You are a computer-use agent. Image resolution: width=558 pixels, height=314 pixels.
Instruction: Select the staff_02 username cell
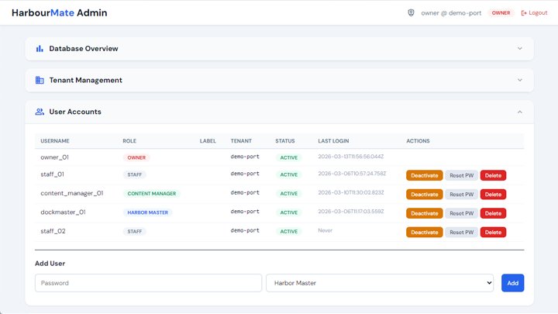point(53,231)
